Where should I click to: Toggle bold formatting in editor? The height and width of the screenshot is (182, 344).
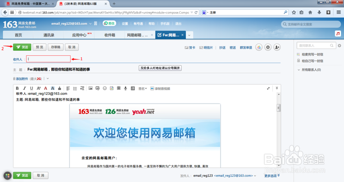pyautogui.click(x=17, y=88)
